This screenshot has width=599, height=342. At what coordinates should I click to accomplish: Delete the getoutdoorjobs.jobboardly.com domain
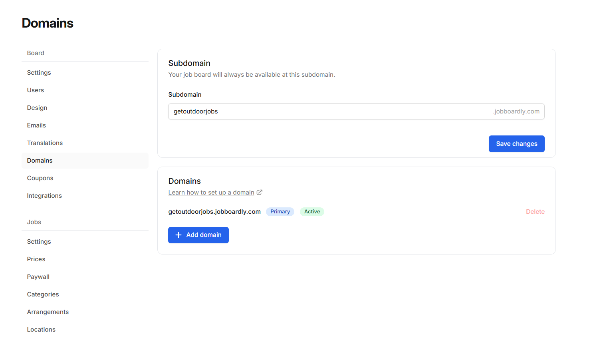click(535, 211)
